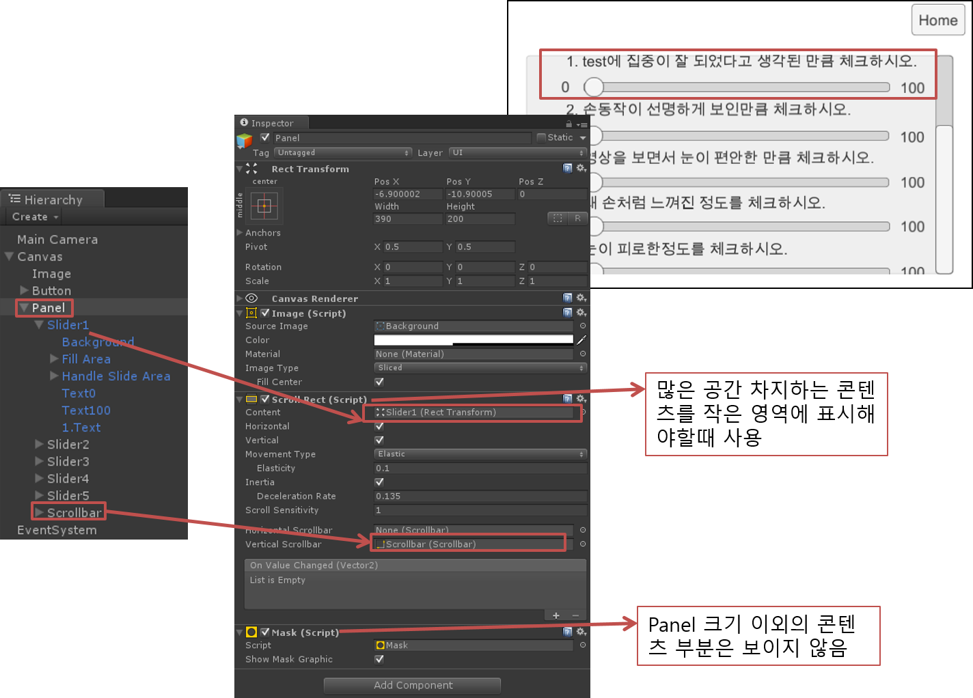Expand Slider2 in Hierarchy tree
The image size is (973, 698).
pos(40,444)
